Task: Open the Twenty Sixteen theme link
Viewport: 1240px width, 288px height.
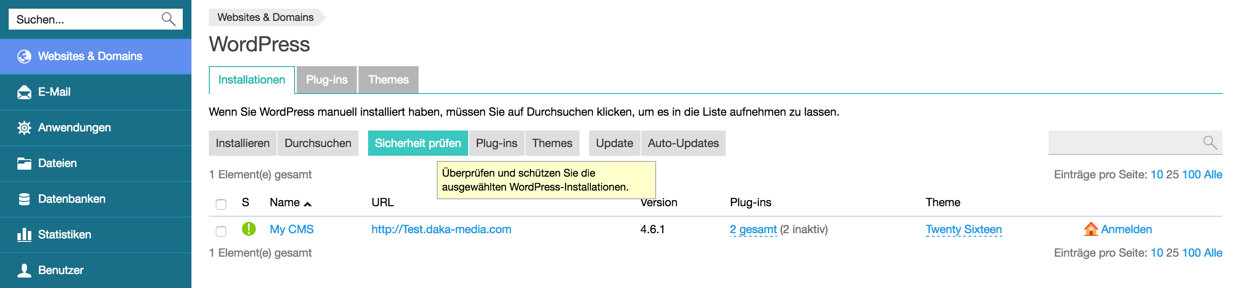Action: click(x=963, y=229)
